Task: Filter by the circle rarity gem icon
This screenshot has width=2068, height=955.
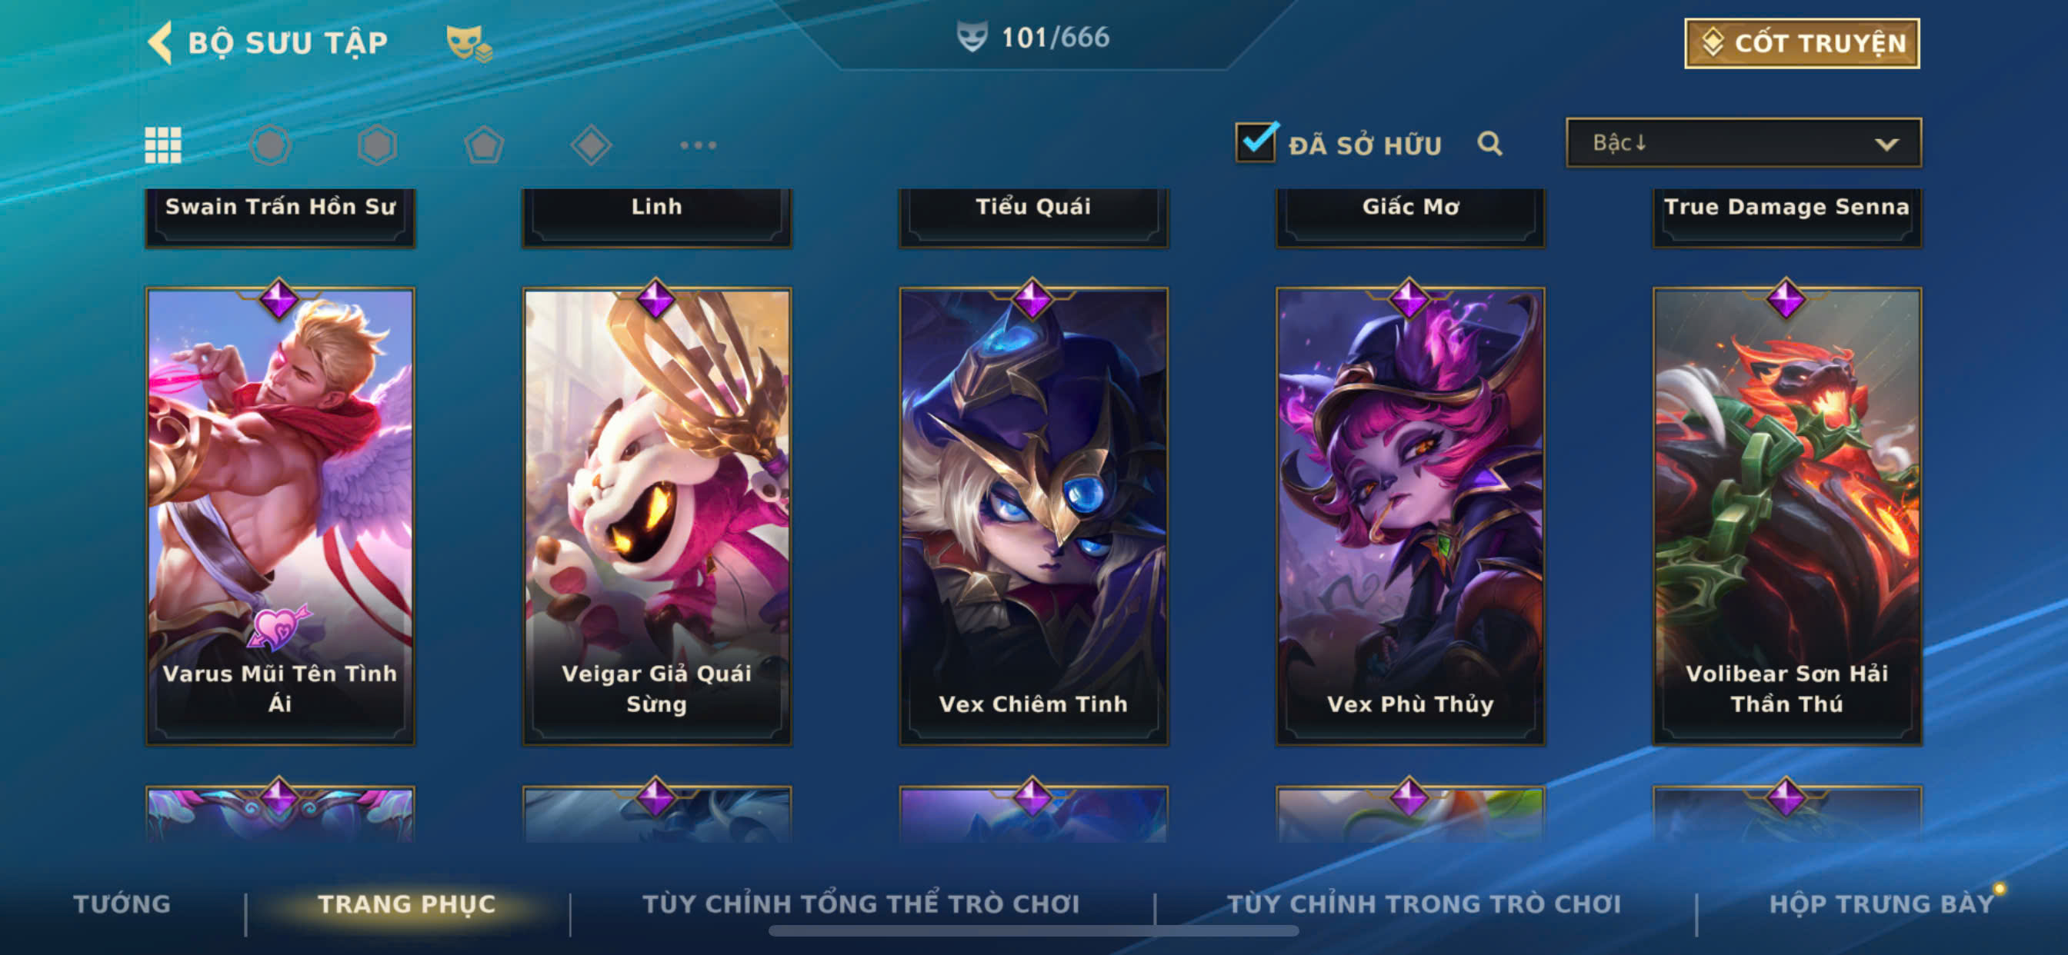Action: [270, 145]
